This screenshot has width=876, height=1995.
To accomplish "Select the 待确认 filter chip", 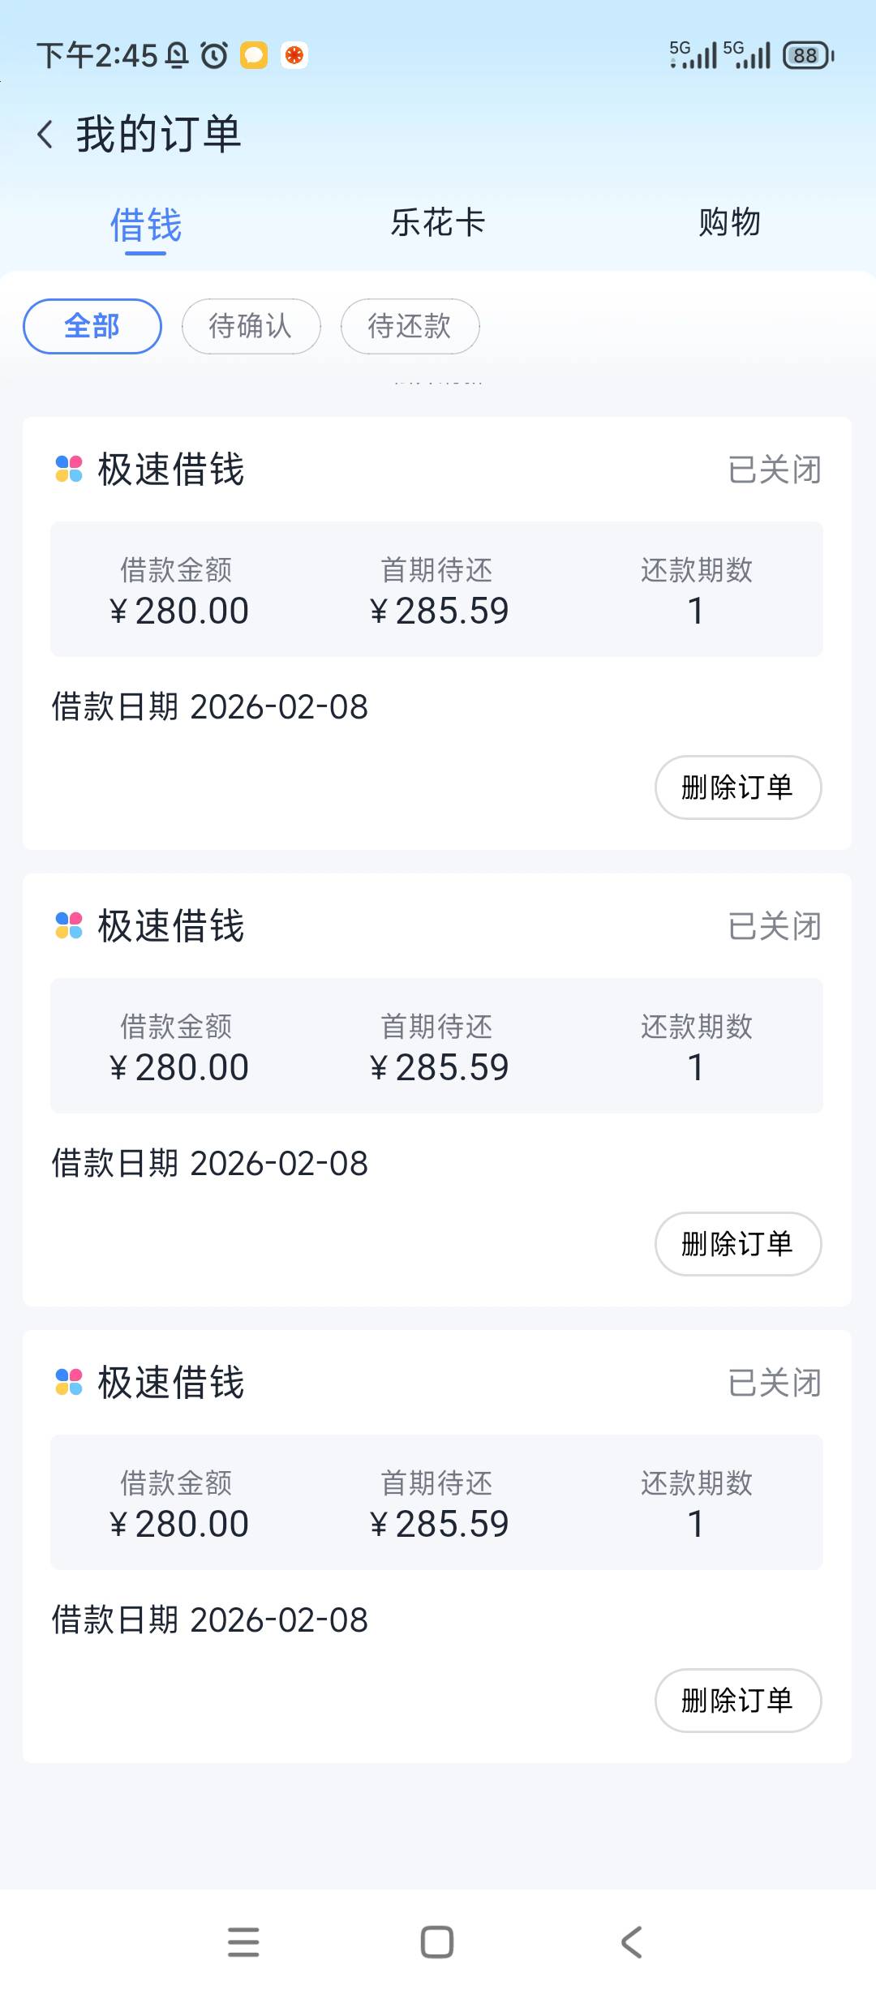I will tap(251, 326).
